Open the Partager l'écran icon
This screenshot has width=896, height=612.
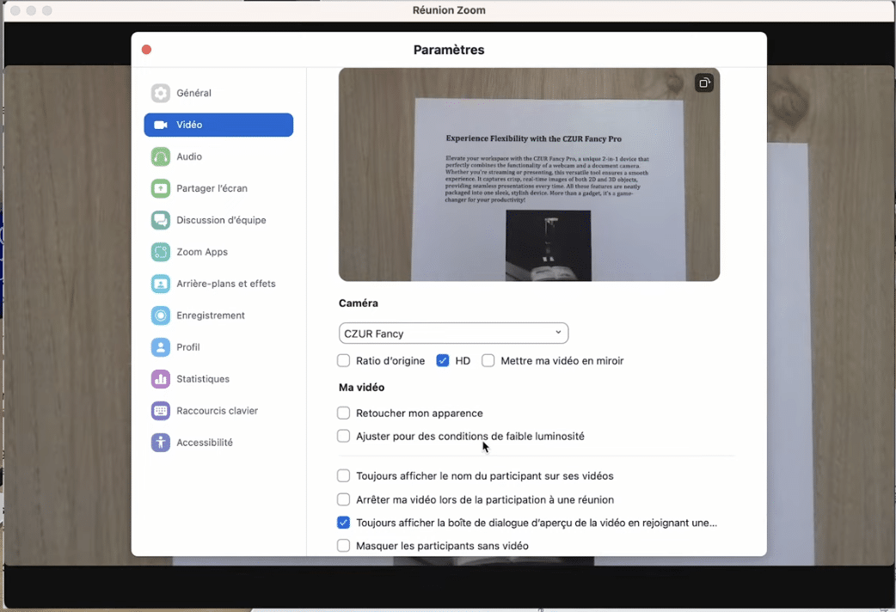coord(161,188)
